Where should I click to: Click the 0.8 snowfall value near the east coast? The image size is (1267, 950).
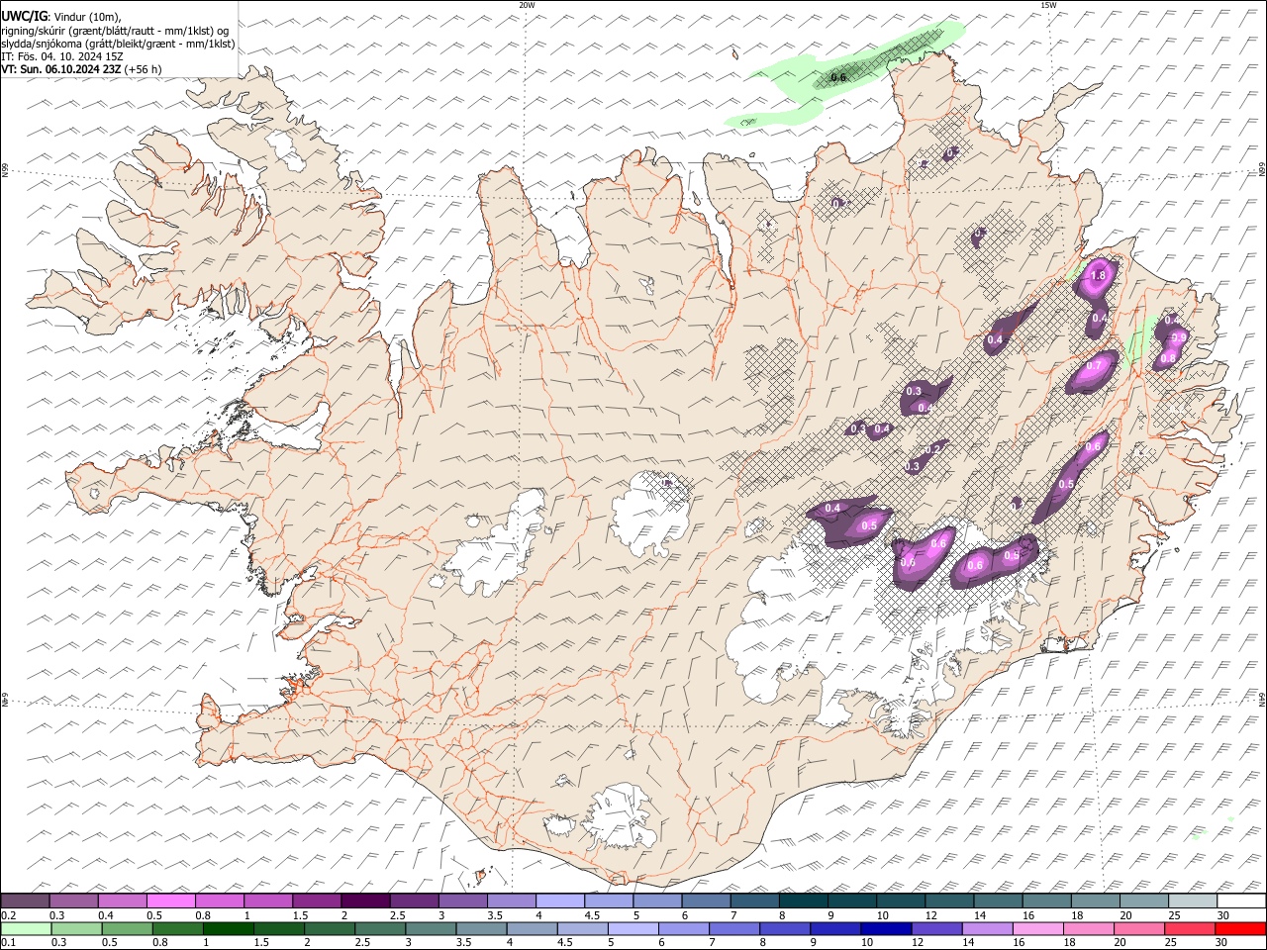coord(1168,358)
